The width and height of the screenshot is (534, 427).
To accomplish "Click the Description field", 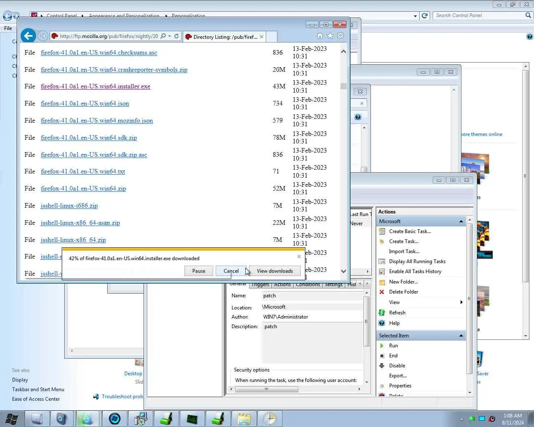I will pyautogui.click(x=312, y=342).
